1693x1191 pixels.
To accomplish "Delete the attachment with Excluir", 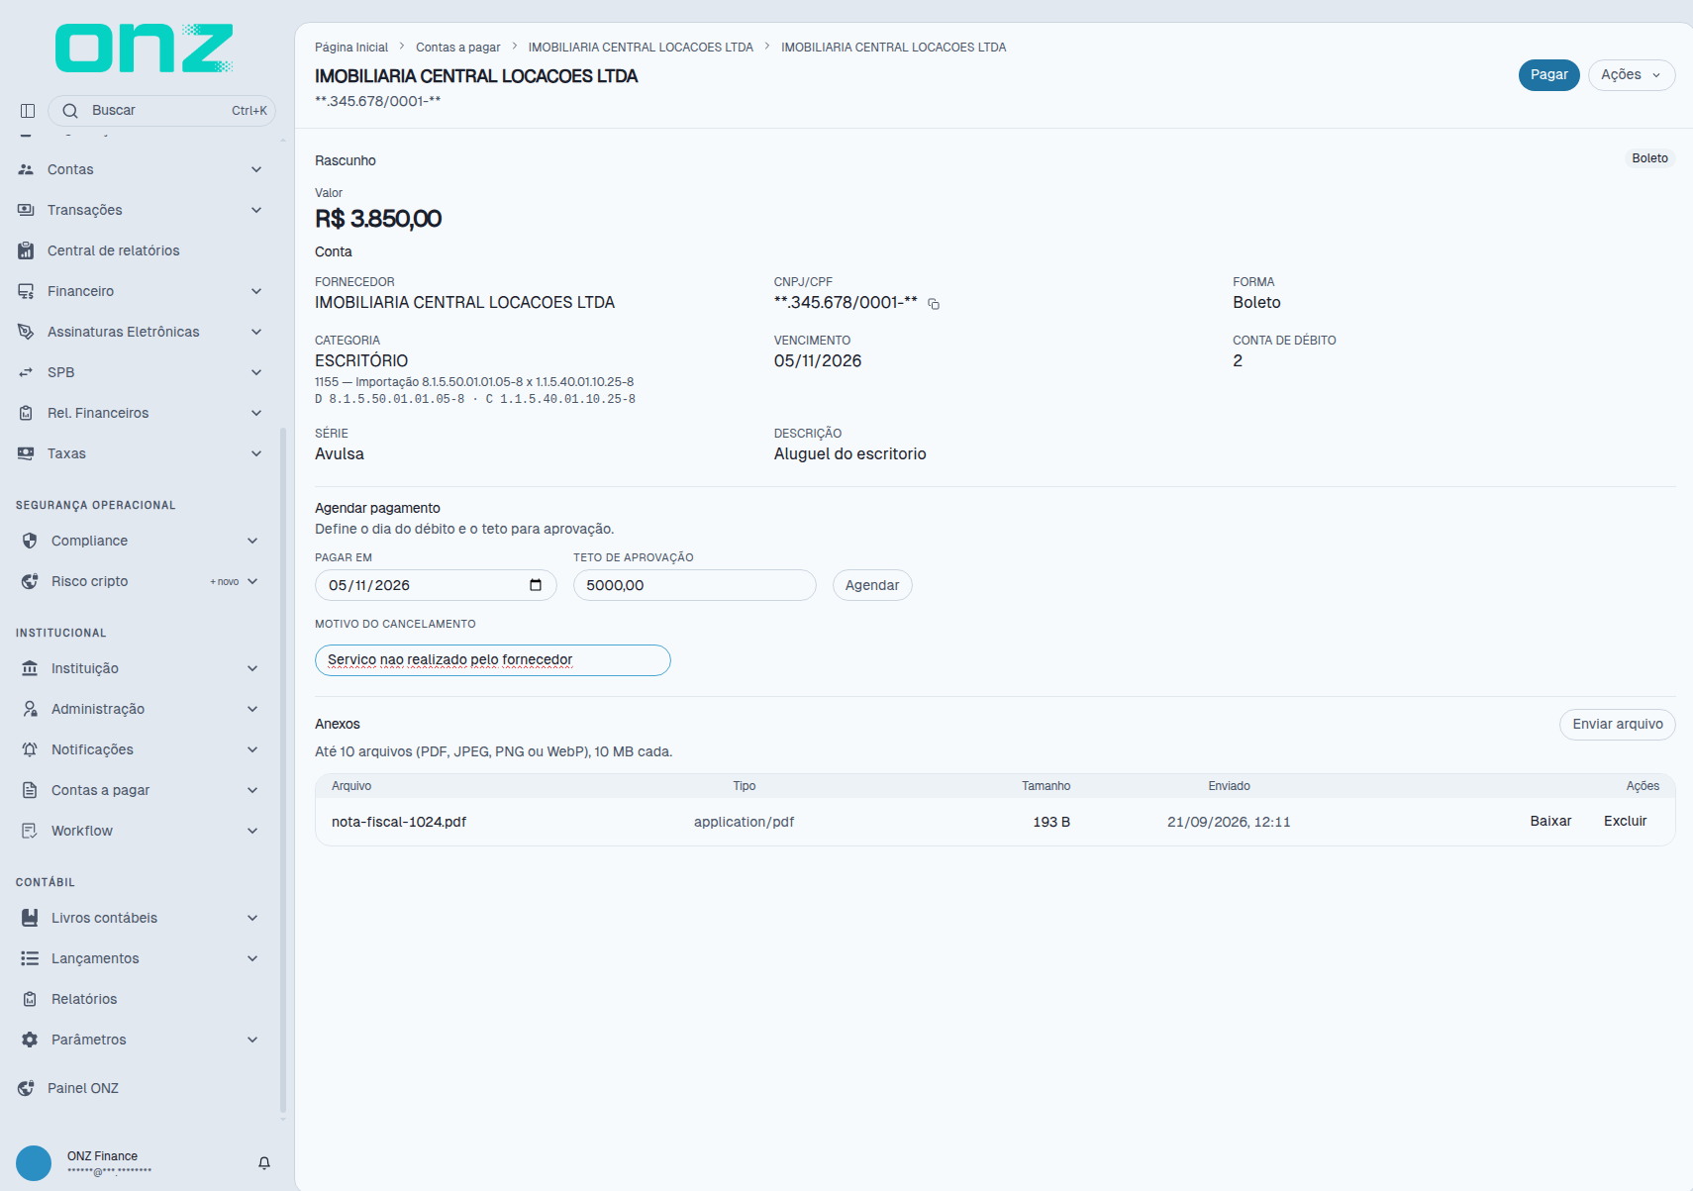I will 1625,822.
